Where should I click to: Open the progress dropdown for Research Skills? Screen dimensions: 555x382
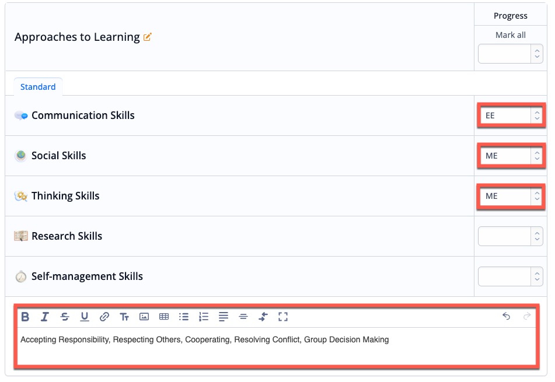510,236
